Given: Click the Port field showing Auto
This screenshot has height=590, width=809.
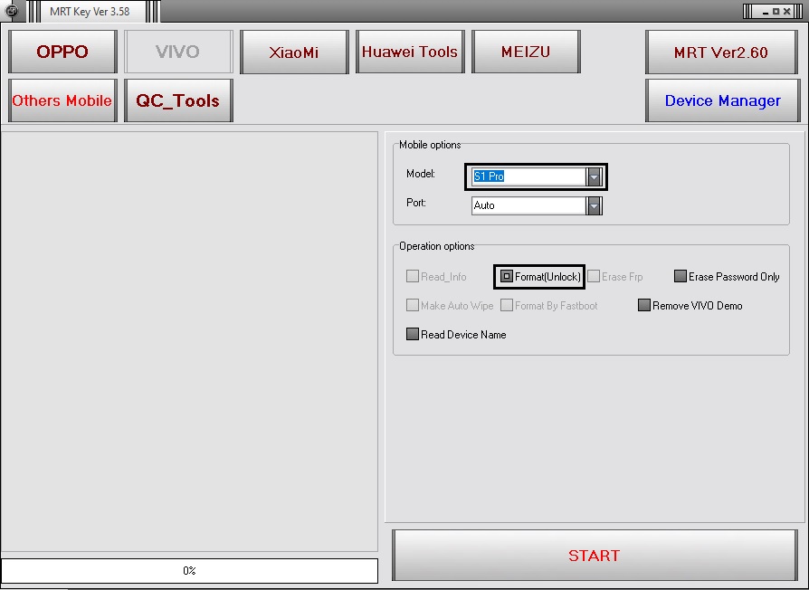Looking at the screenshot, I should pos(528,205).
